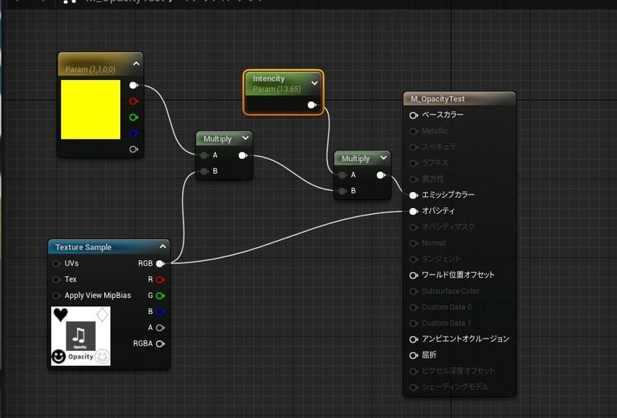Click the disabled Custom Data 1 pin
This screenshot has height=418, width=617.
[x=413, y=323]
